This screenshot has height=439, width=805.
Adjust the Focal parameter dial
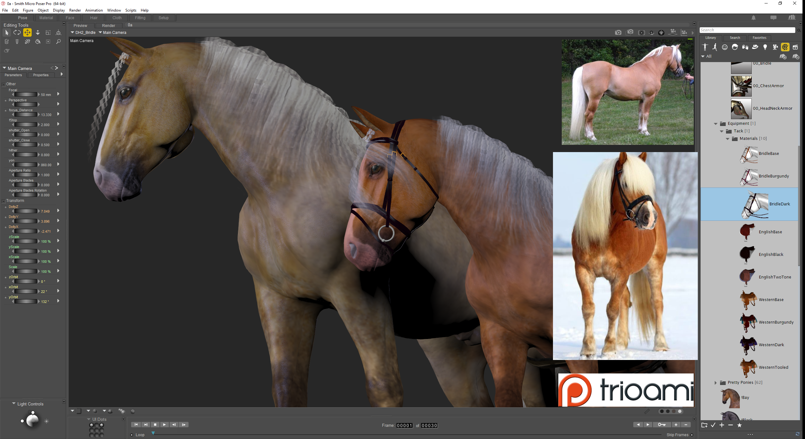pyautogui.click(x=26, y=94)
